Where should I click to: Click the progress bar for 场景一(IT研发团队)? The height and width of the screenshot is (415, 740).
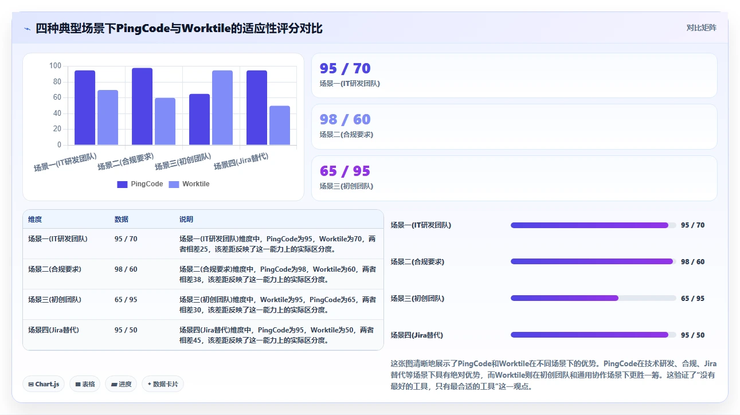click(x=593, y=225)
